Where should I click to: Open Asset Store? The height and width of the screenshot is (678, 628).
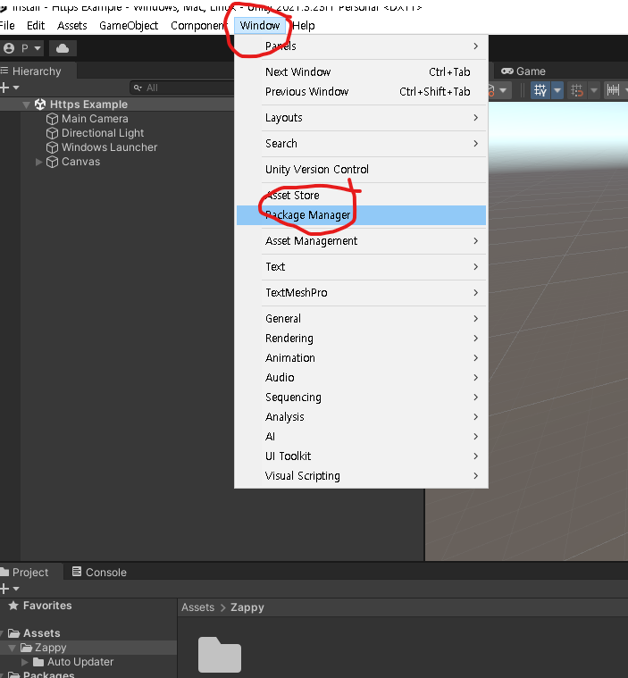coord(361,196)
